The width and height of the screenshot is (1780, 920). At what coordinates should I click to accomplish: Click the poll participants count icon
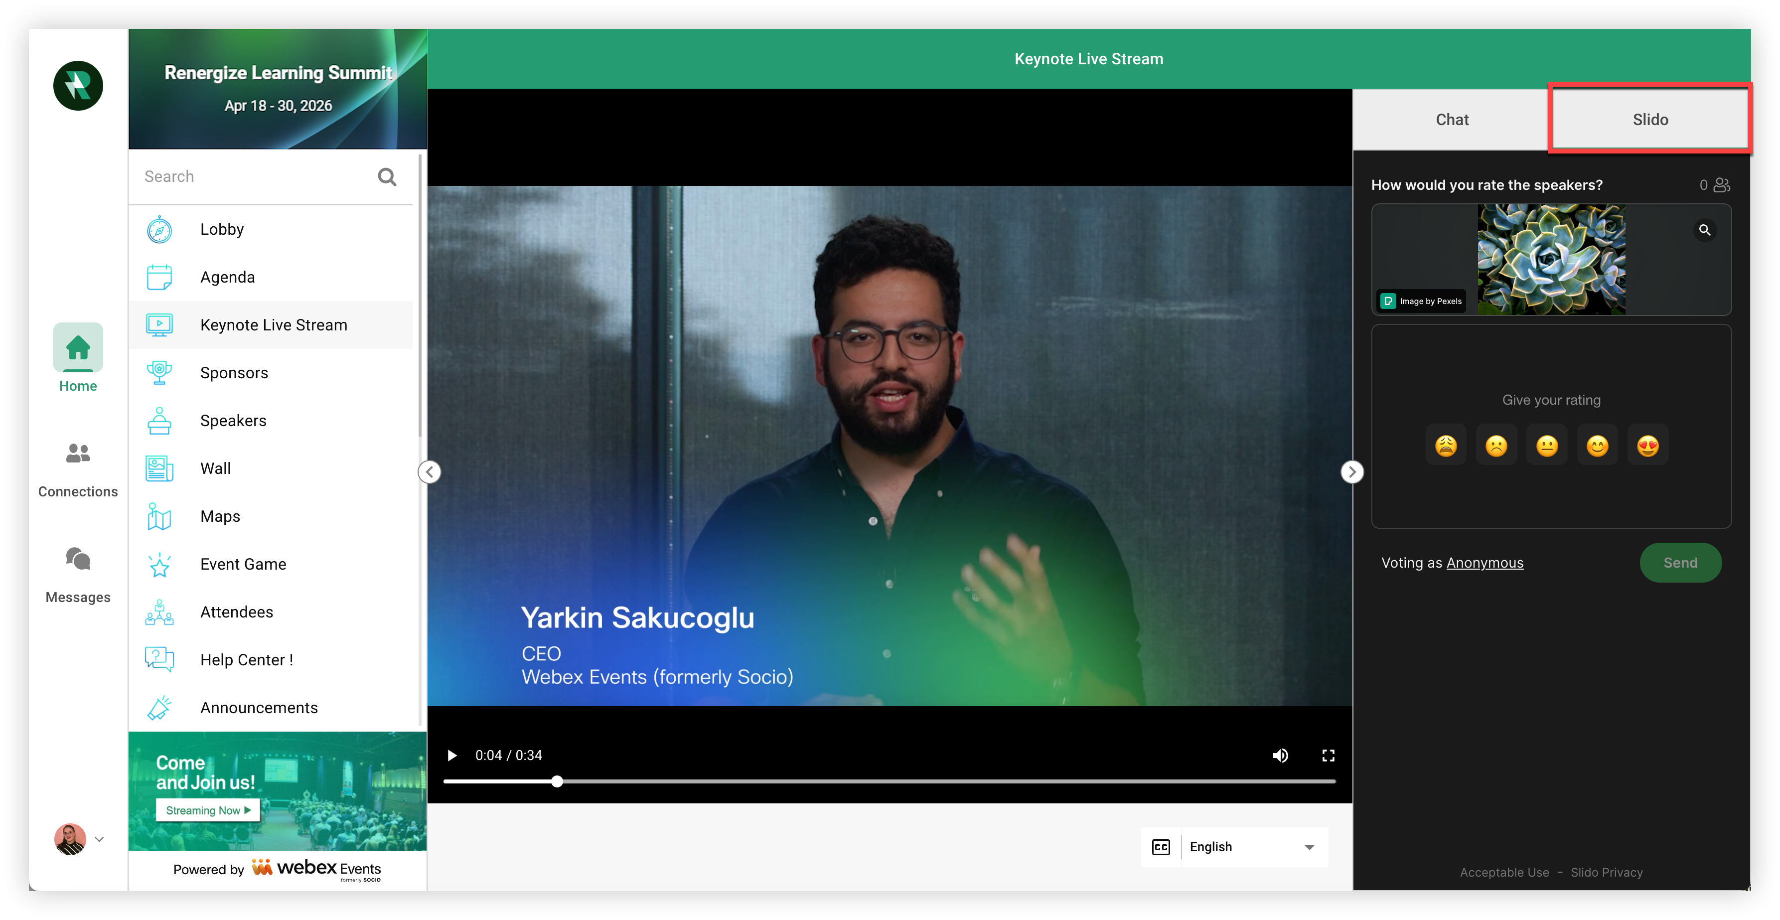tap(1722, 185)
